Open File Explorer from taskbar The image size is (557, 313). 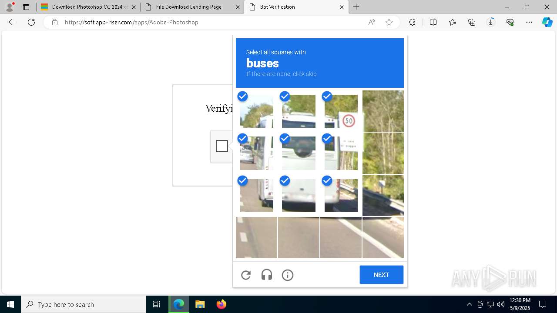pos(200,304)
